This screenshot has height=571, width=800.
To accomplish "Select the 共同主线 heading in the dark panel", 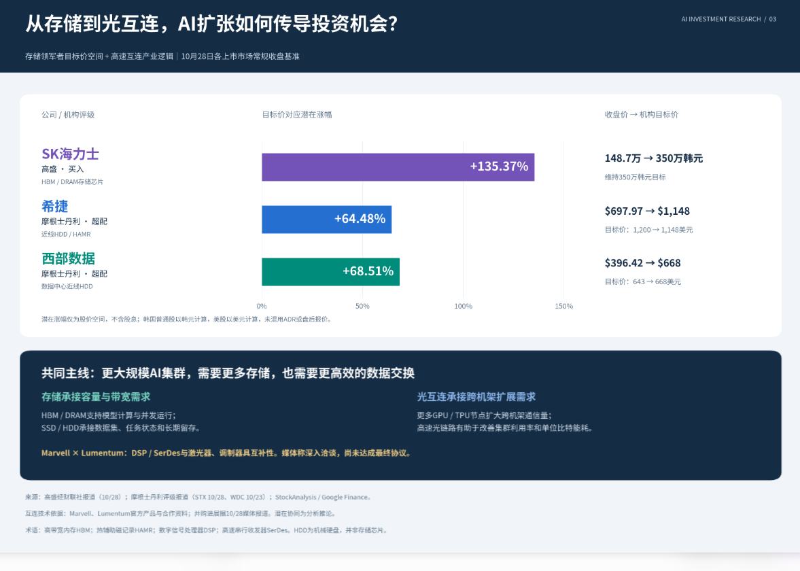I will tap(228, 373).
